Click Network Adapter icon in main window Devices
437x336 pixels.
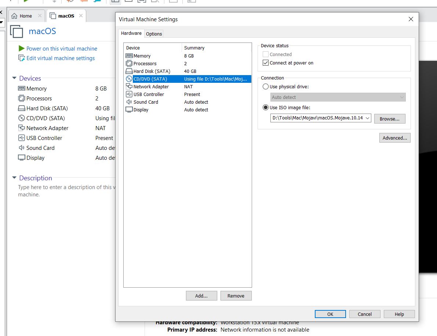tap(21, 128)
